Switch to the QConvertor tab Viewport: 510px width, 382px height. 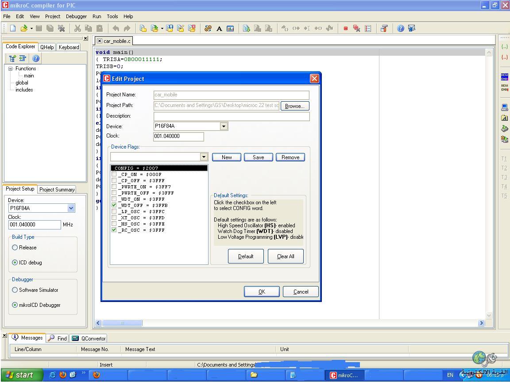pyautogui.click(x=89, y=339)
